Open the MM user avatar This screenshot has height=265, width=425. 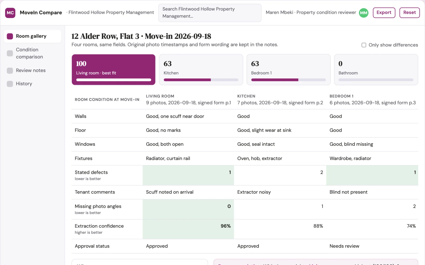click(364, 13)
